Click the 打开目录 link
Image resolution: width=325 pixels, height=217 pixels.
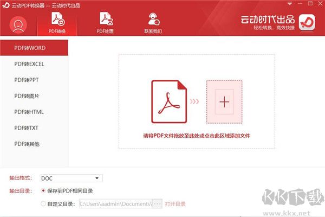click(x=175, y=204)
